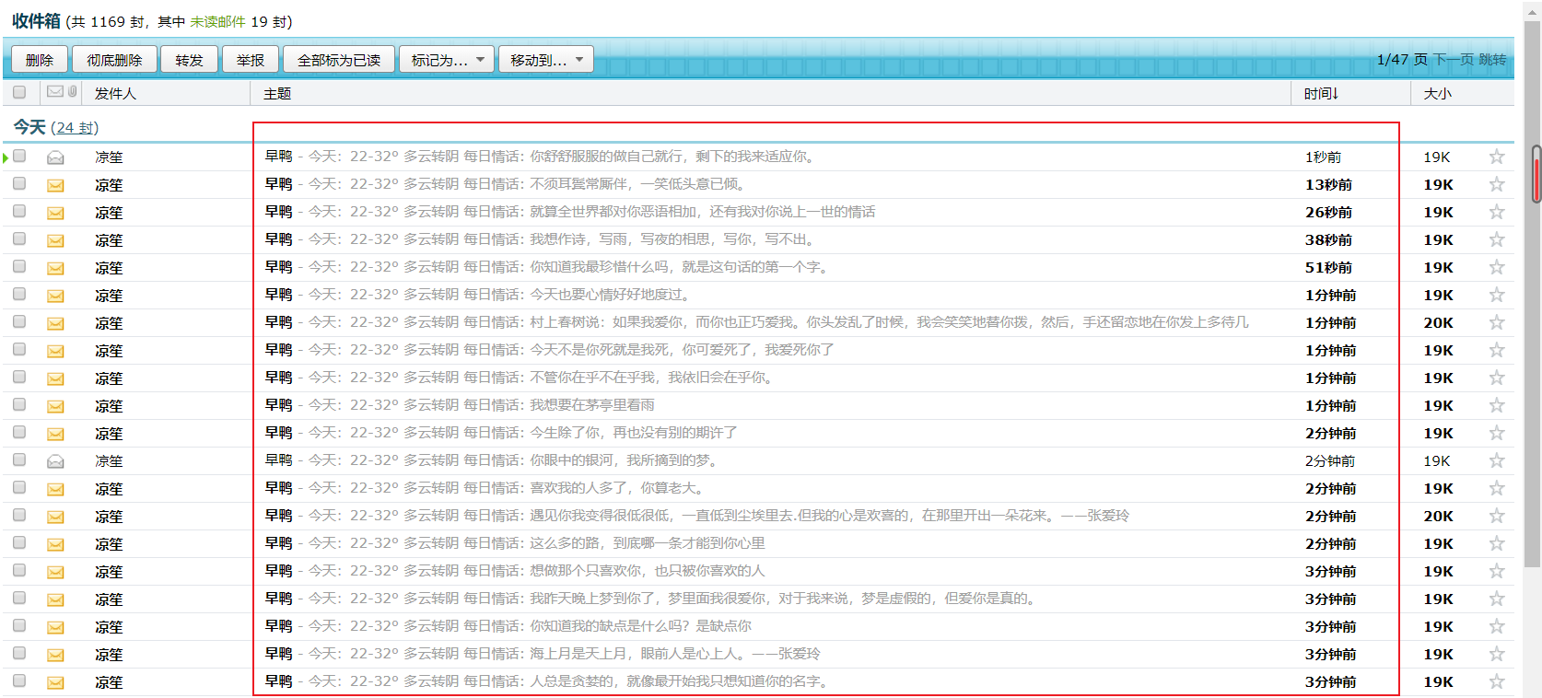Select checkbox for the 今天不是你死就是我死 email
This screenshot has height=698, width=1542.
[x=19, y=350]
